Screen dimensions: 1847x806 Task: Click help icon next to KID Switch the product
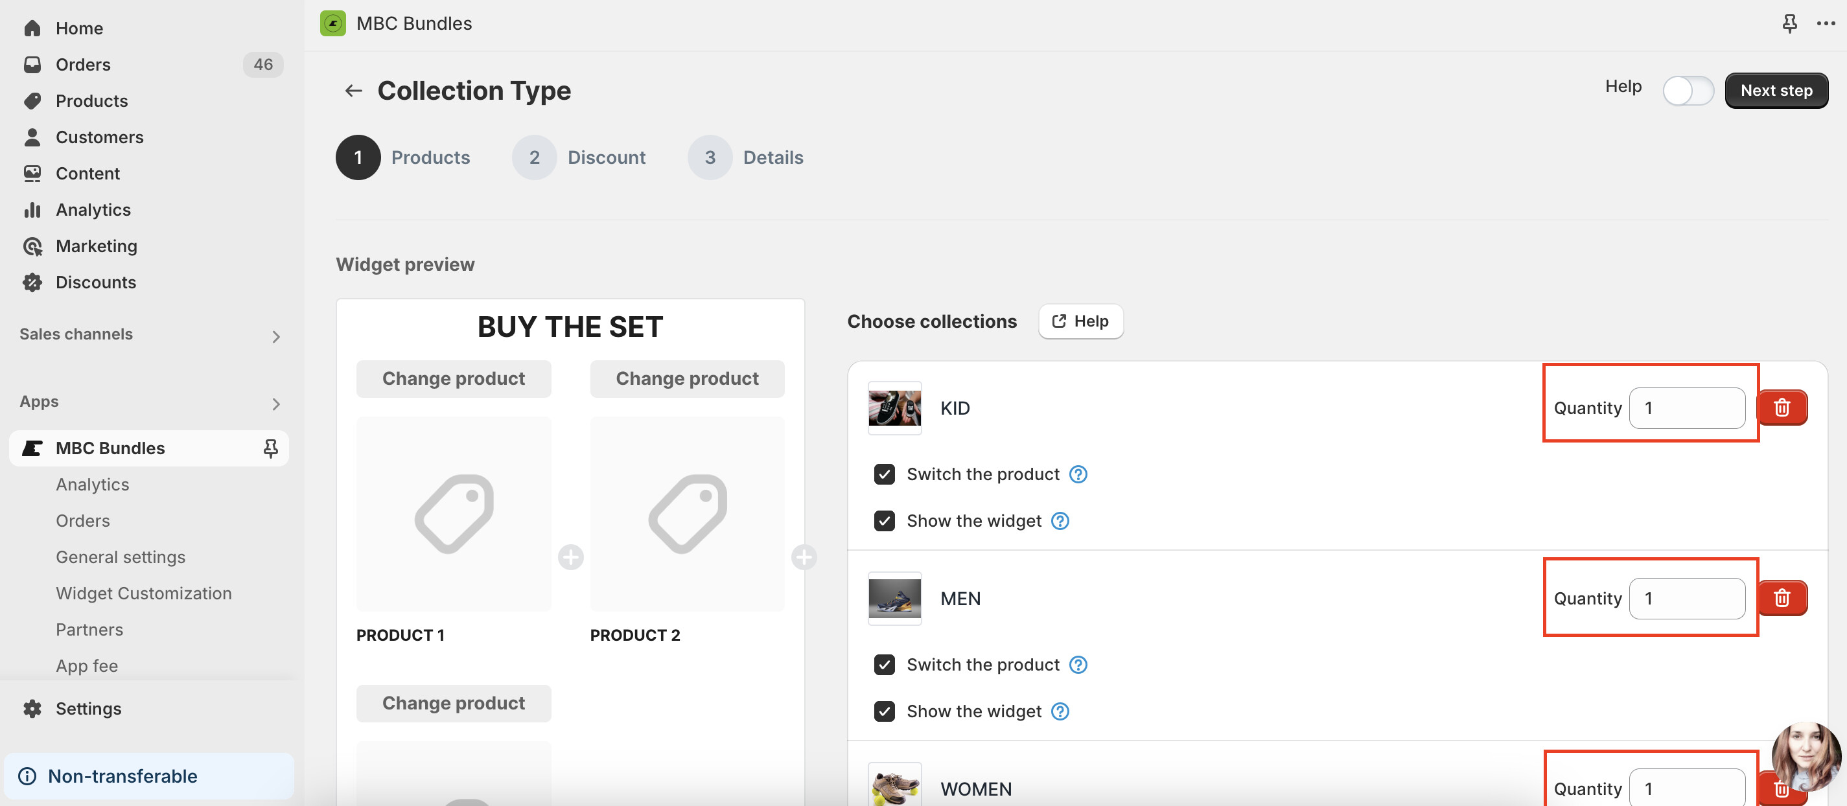click(x=1078, y=474)
